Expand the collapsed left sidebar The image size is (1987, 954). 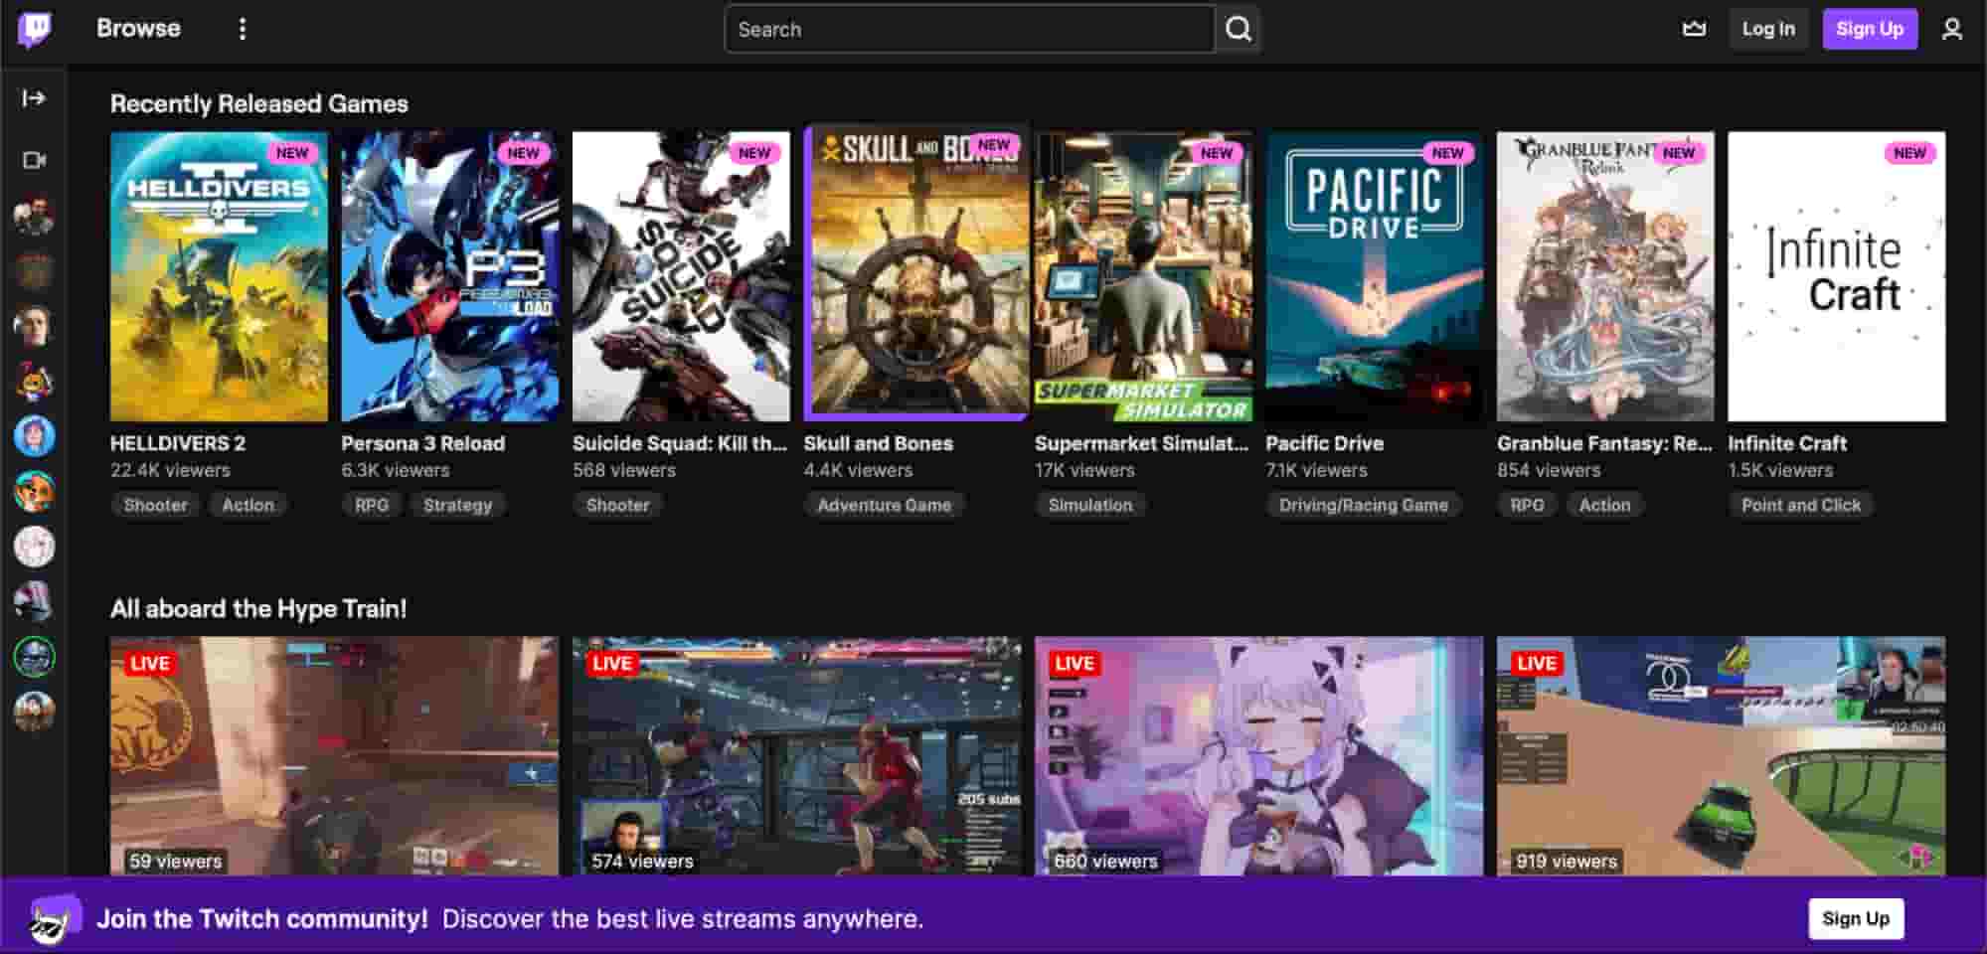[x=33, y=97]
